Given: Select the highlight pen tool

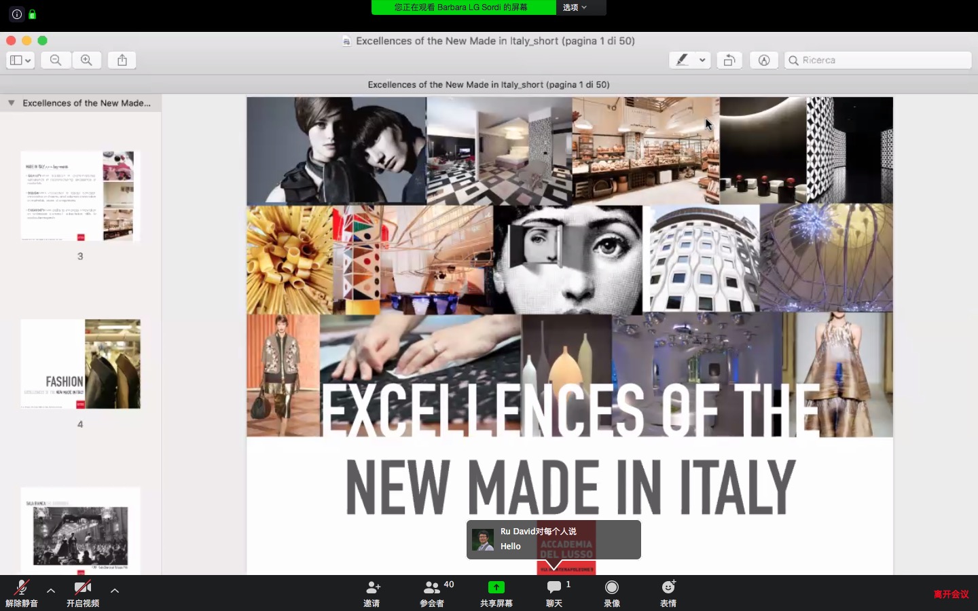Looking at the screenshot, I should (682, 60).
